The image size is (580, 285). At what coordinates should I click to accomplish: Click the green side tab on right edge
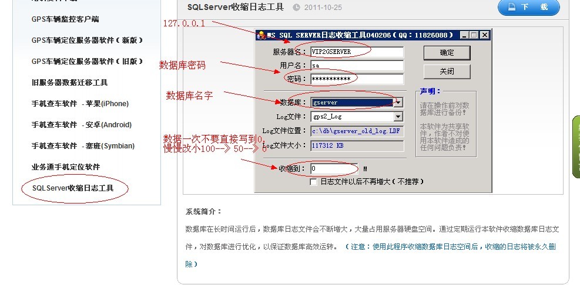click(576, 147)
